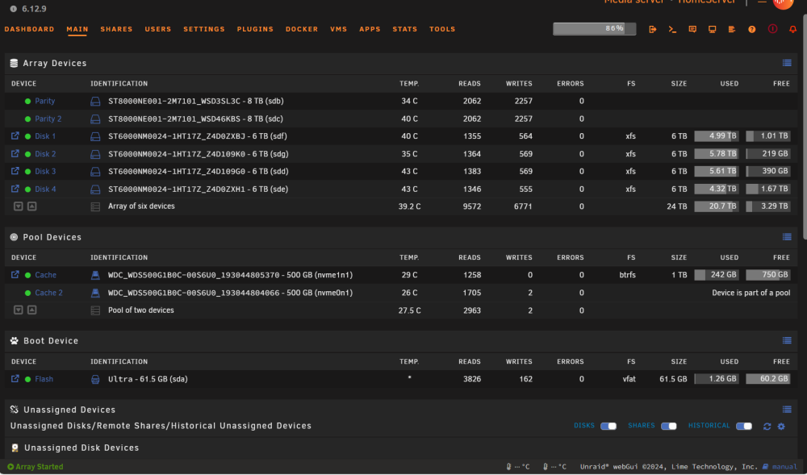
Task: Toggle the DISKS switch
Action: pyautogui.click(x=608, y=426)
